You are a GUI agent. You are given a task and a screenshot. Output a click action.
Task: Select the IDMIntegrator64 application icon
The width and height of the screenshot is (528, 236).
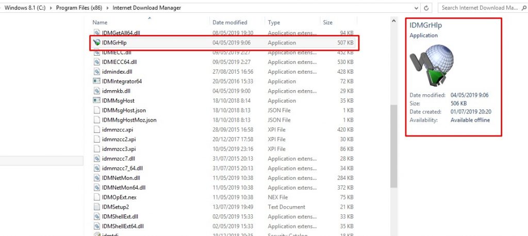pyautogui.click(x=97, y=81)
